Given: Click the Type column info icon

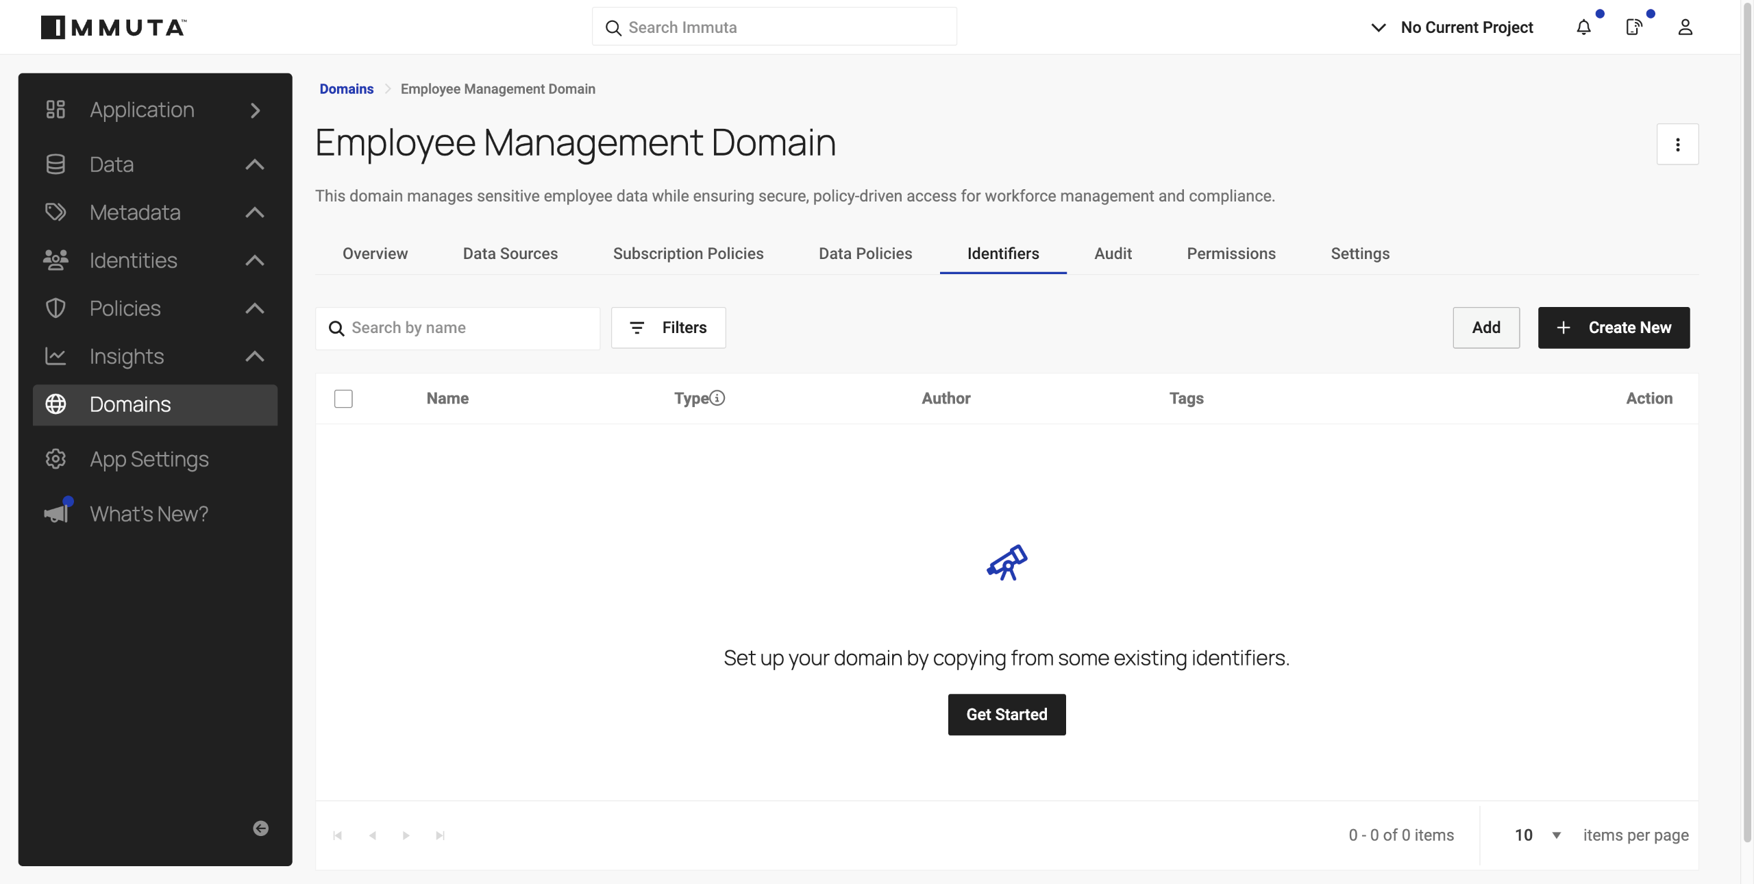Looking at the screenshot, I should coord(717,398).
